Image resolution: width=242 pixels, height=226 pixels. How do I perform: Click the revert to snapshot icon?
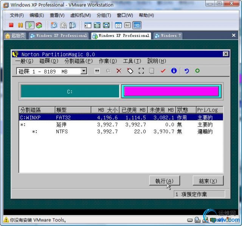click(x=63, y=25)
